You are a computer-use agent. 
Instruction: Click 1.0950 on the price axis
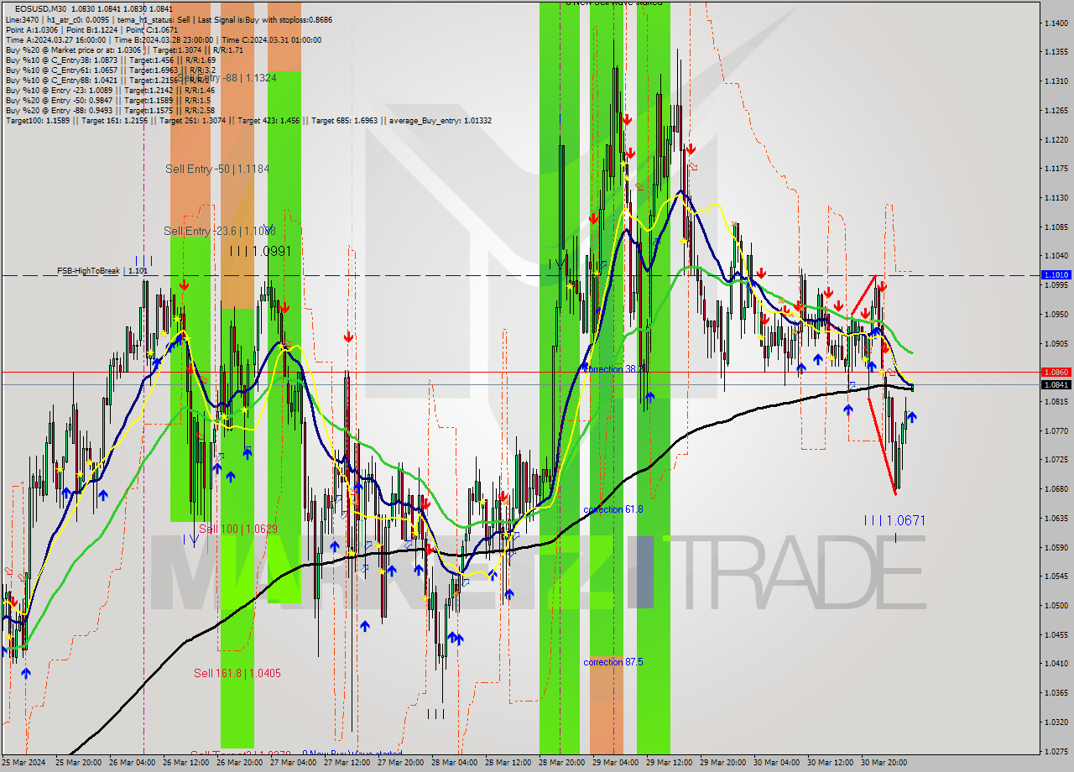click(1056, 314)
